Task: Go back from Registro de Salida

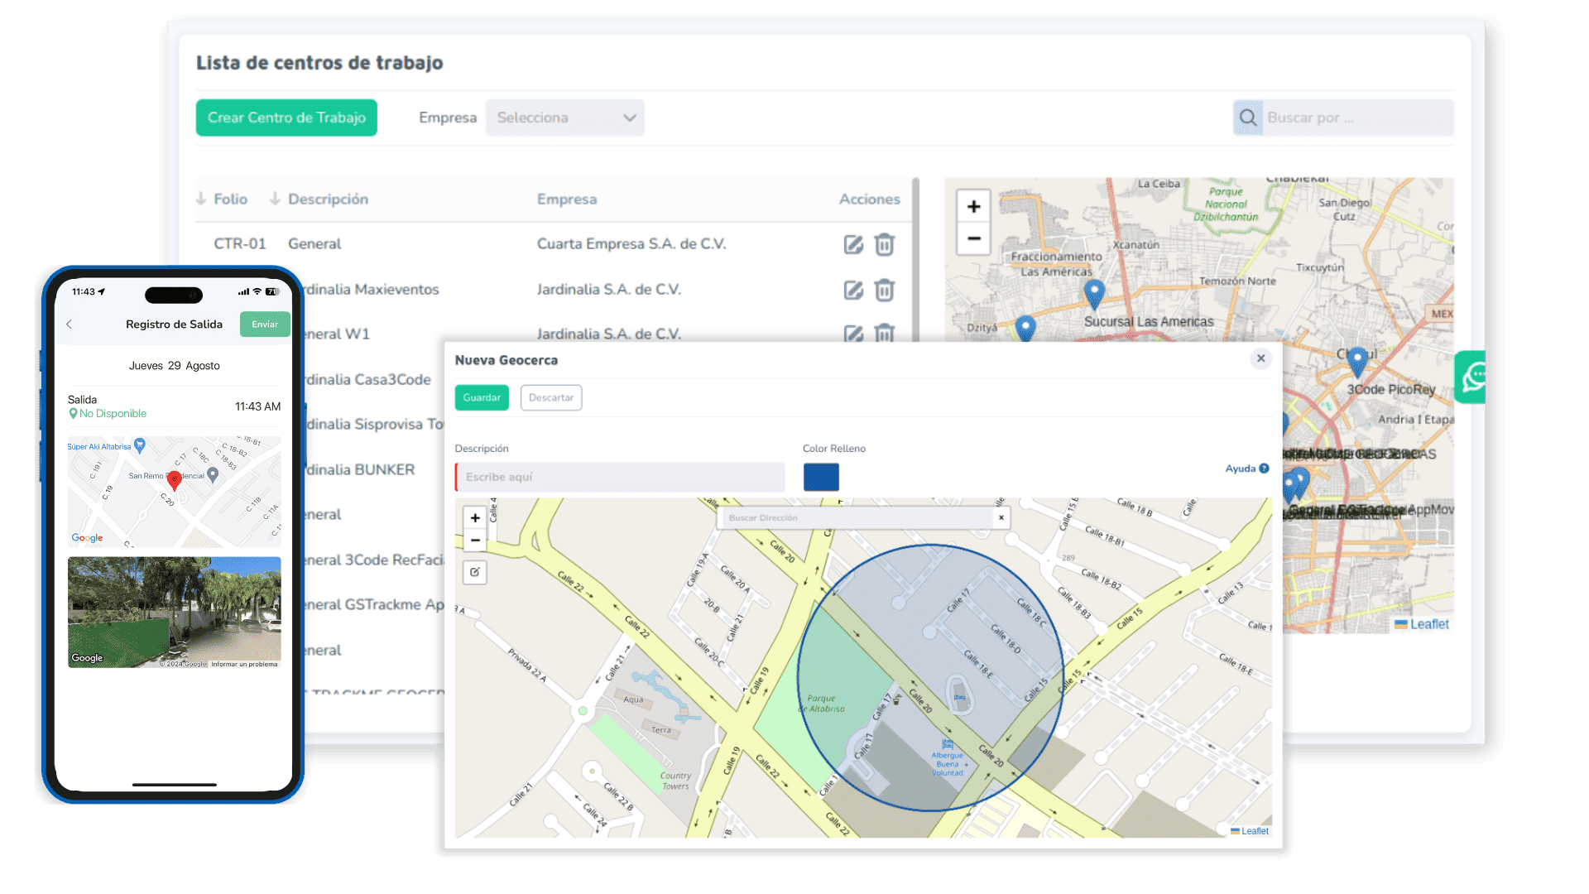Action: coord(70,324)
